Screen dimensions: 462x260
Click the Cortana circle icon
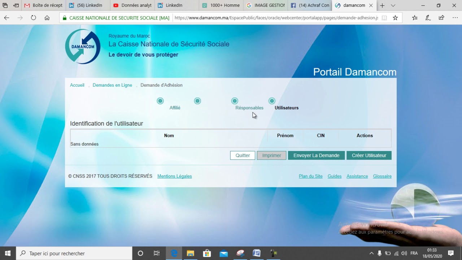click(140, 253)
